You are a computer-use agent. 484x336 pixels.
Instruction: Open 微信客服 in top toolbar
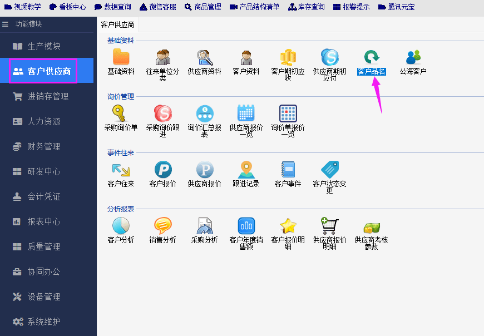[158, 7]
